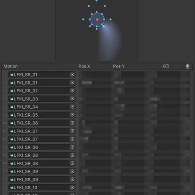Click the mirror figure icon column header
This screenshot has height=195, width=195.
coord(188,66)
